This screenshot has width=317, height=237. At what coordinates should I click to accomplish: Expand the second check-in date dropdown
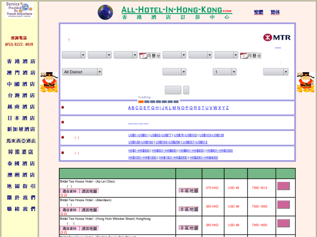coord(99,55)
